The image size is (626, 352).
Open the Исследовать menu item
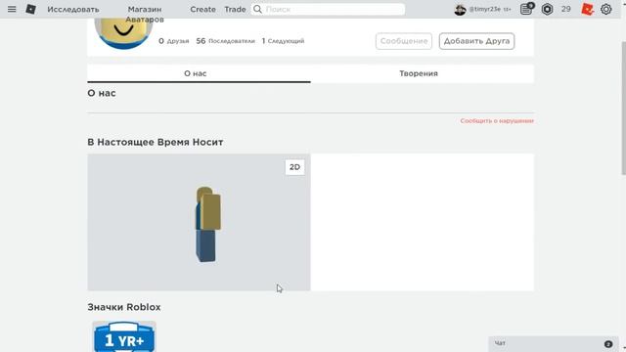point(73,9)
